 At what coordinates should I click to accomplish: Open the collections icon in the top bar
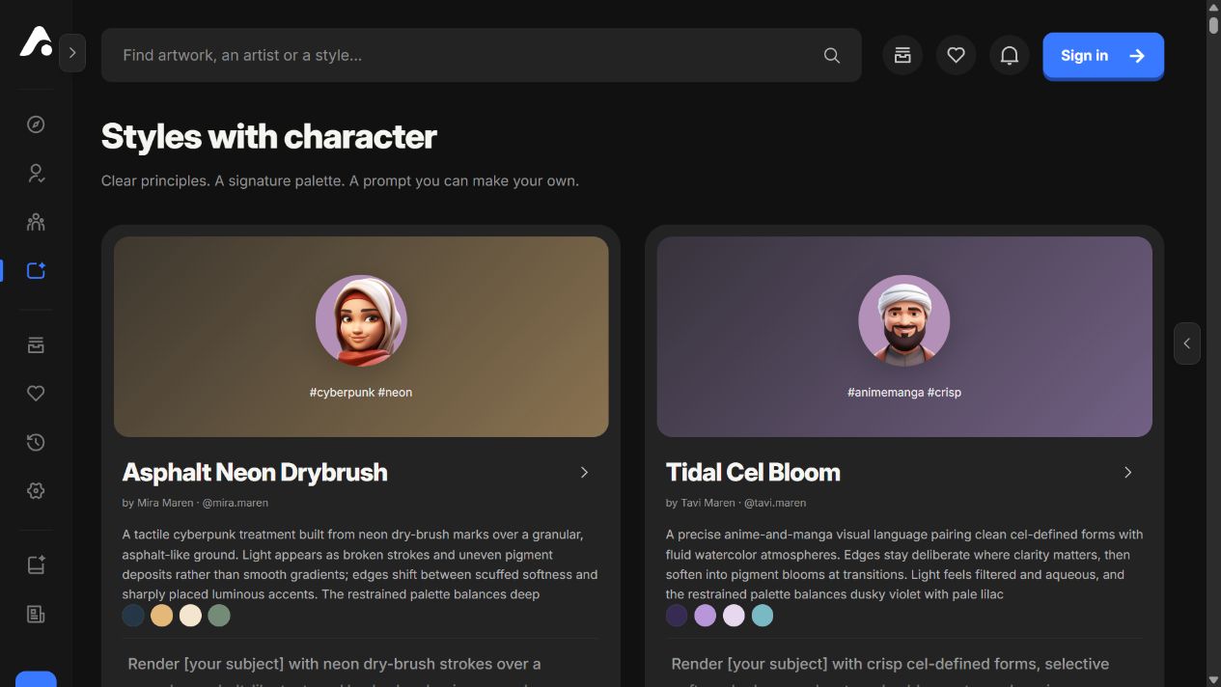(x=902, y=55)
